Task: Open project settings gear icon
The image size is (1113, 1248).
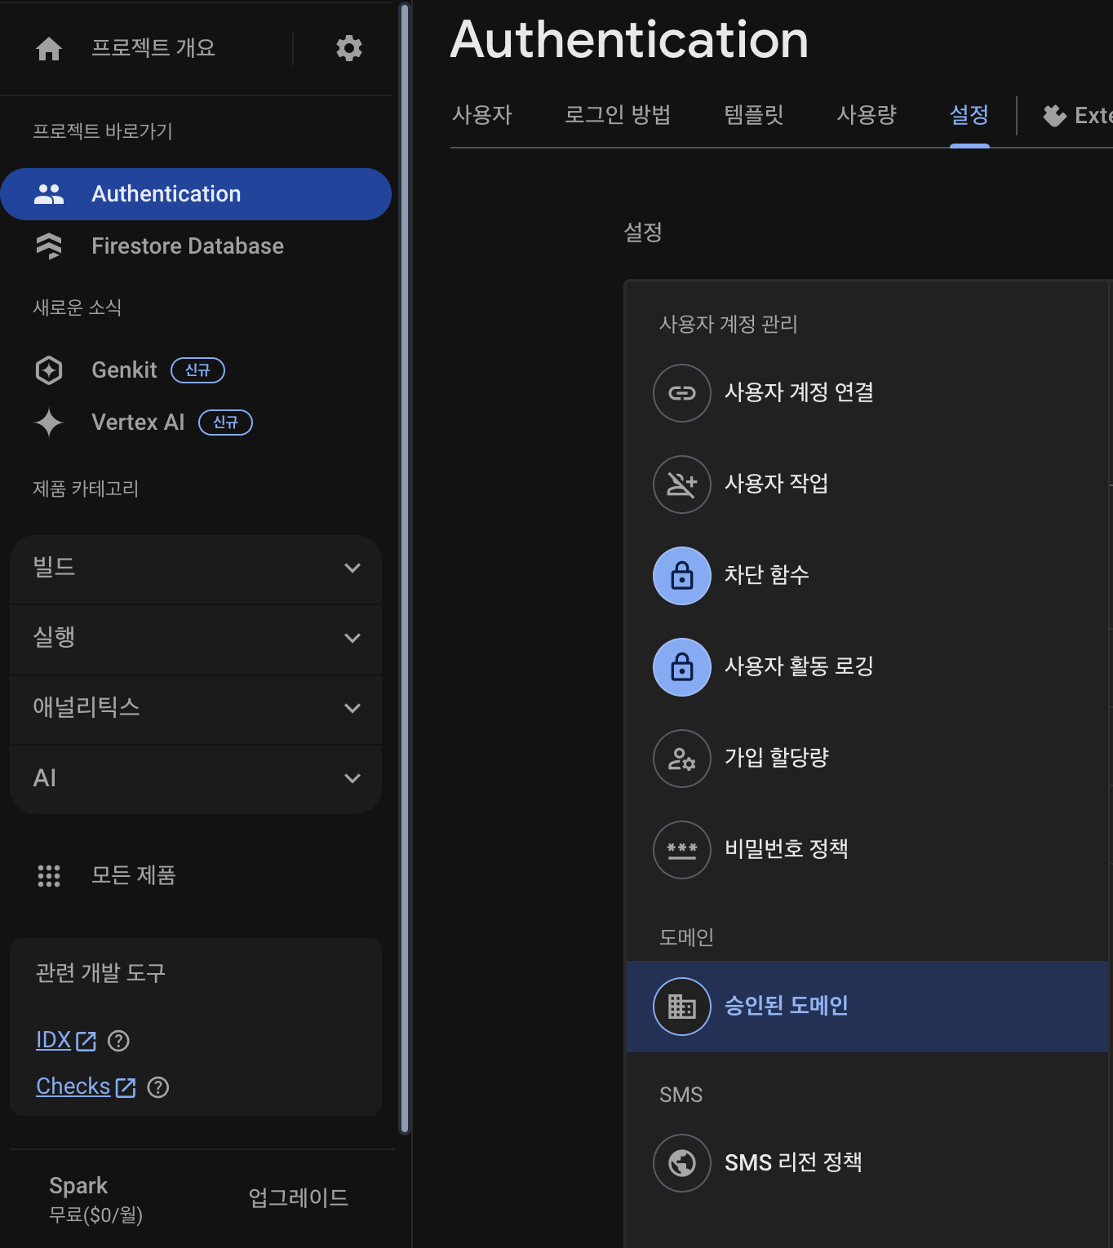Action: [349, 48]
